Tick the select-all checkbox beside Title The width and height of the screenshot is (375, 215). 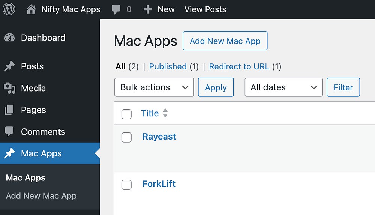(x=127, y=114)
